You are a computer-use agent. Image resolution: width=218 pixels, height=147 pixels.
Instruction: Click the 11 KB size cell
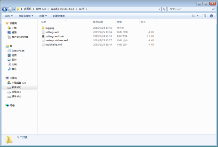150,36
